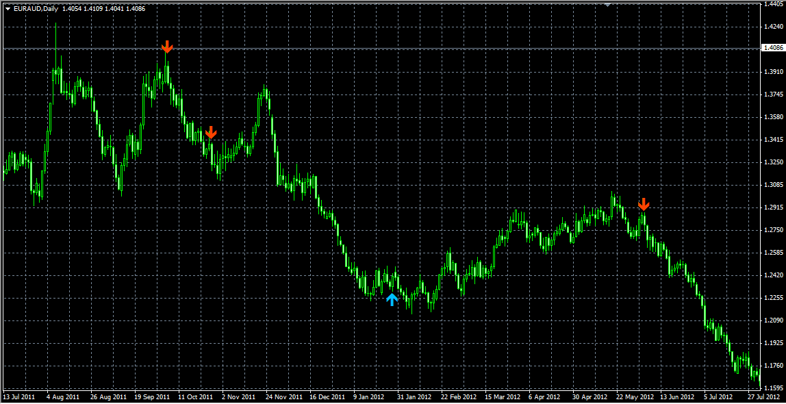Click the 1.1760 price axis label
Viewport: 786px width, 404px height.
tap(772, 366)
